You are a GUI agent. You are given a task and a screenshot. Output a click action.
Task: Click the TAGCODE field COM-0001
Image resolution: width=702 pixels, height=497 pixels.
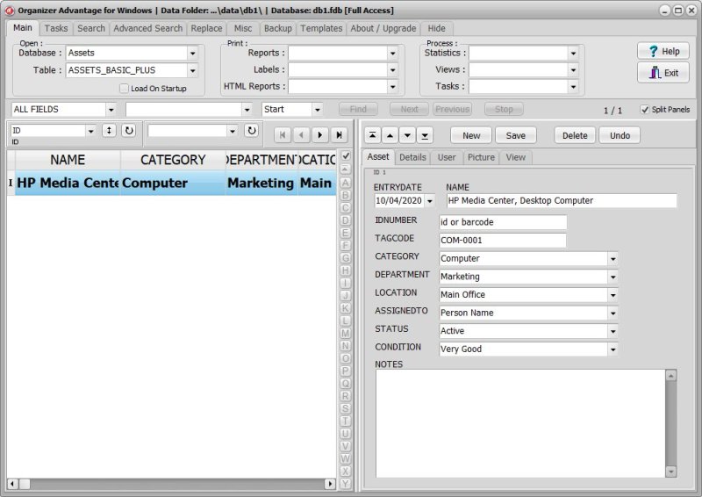502,241
